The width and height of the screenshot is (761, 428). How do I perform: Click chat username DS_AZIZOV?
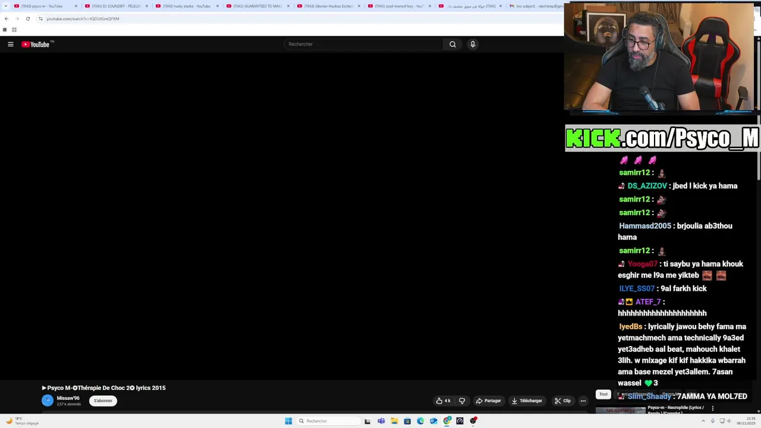[647, 186]
